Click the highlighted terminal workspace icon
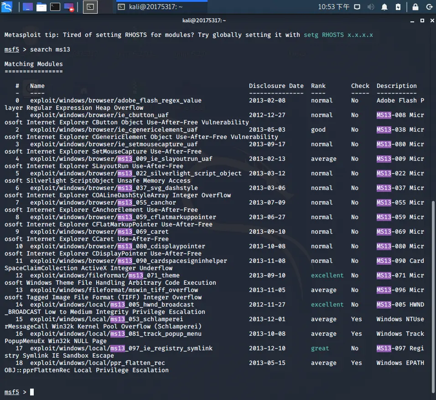The image size is (436, 400). pos(90,7)
